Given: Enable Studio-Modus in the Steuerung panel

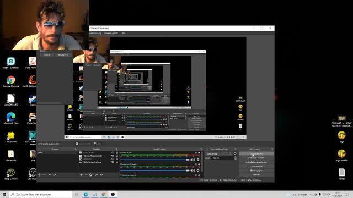Looking at the screenshot, I should pos(256,166).
